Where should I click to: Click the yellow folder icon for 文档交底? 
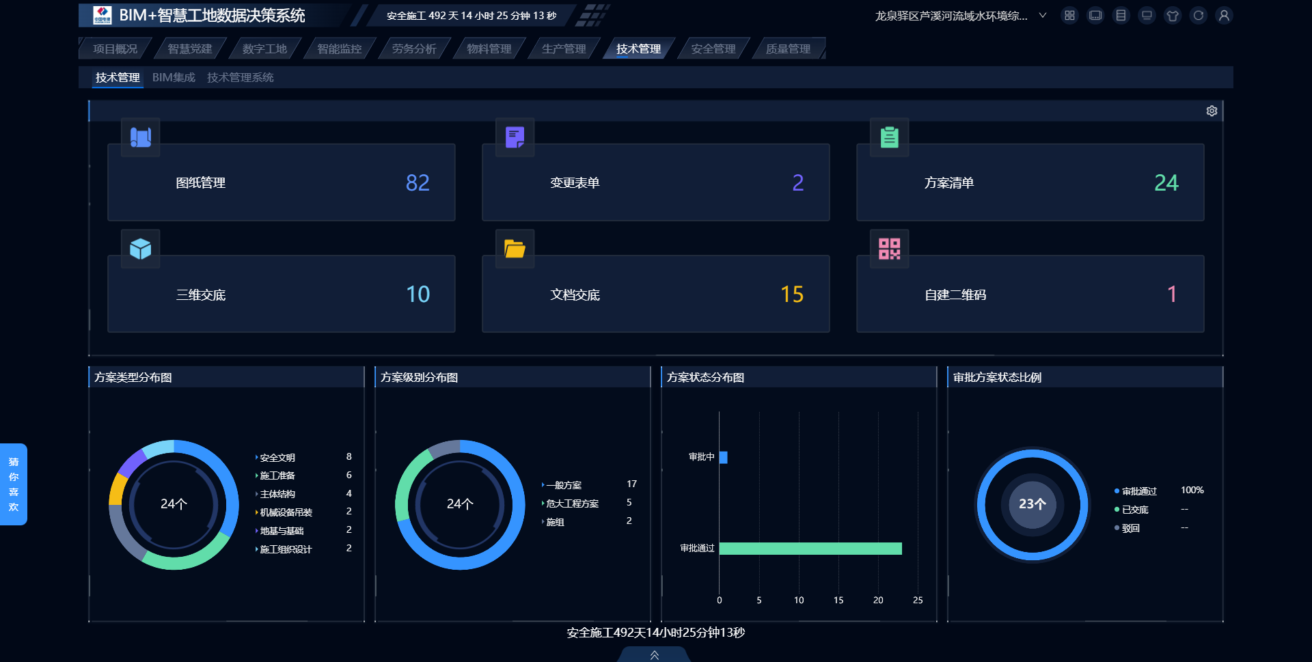(x=515, y=249)
